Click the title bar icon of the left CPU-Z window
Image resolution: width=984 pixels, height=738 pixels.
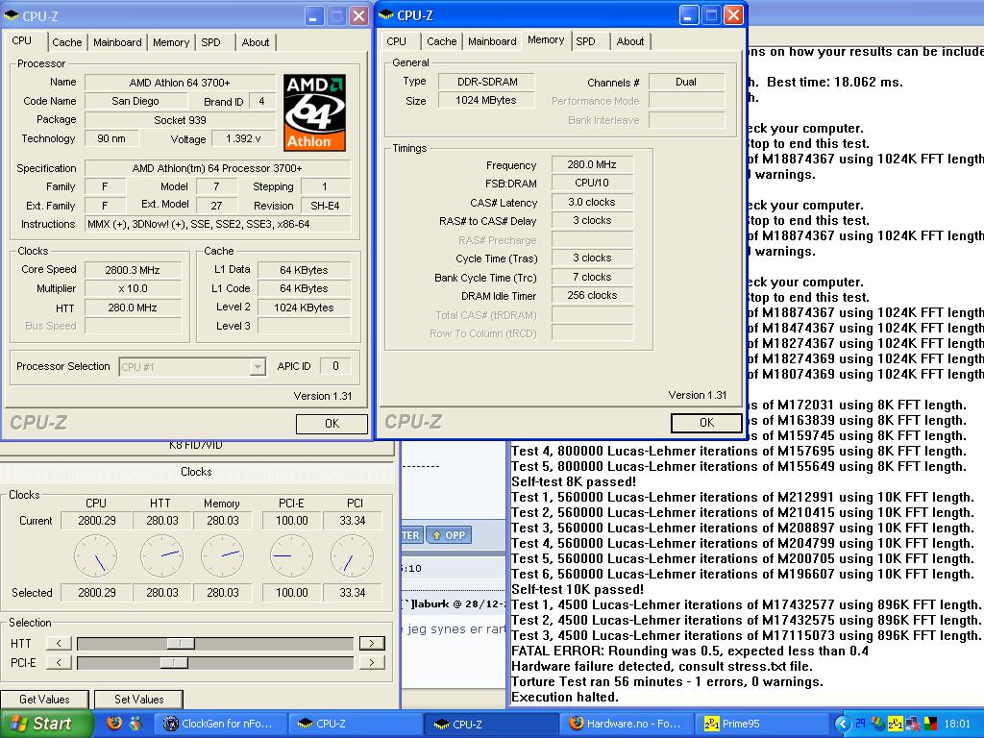(x=12, y=15)
